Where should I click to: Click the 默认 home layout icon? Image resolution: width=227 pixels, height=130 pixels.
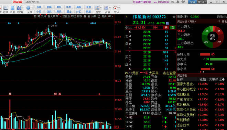115,9
